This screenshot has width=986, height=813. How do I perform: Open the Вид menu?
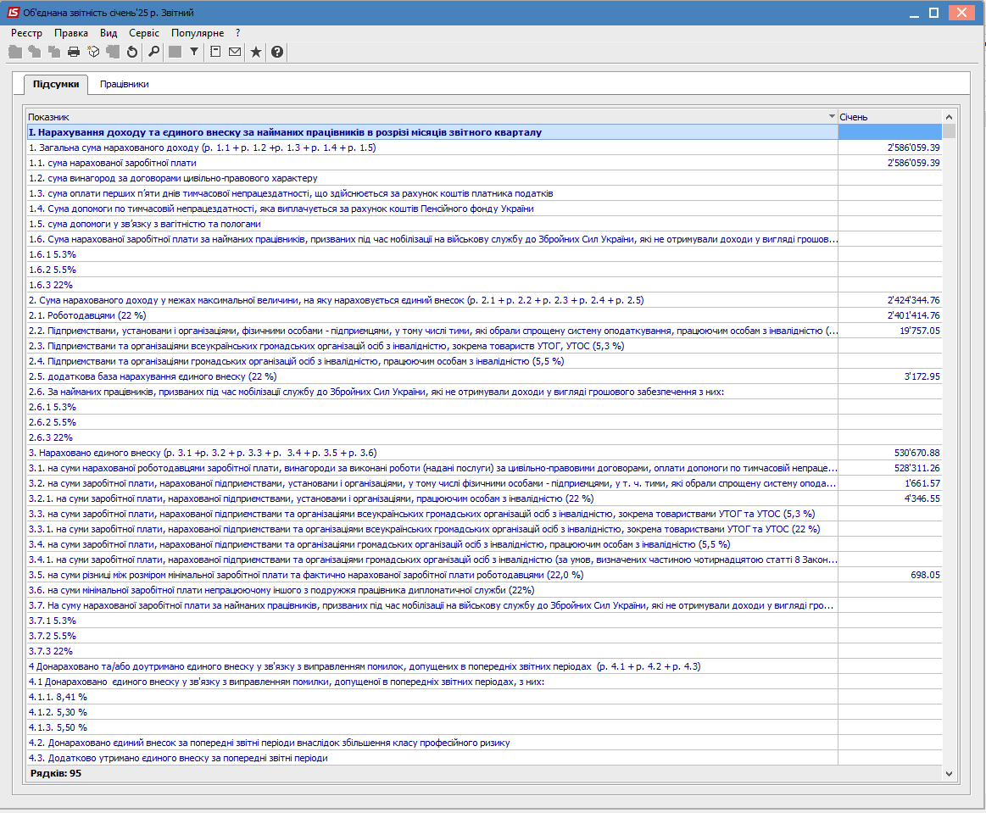click(x=109, y=33)
